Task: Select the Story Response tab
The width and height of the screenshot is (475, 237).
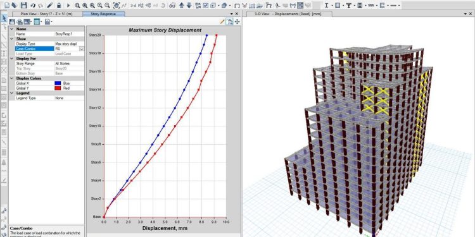Action: [x=103, y=14]
